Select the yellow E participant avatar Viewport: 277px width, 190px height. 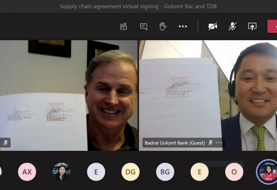(x=199, y=172)
